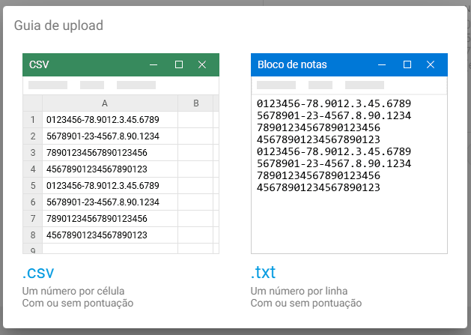471x335 pixels.
Task: Minimize the Bloco de notas window
Action: click(383, 65)
